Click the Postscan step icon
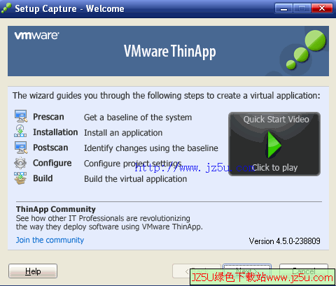This screenshot has height=286, width=336. (21, 148)
